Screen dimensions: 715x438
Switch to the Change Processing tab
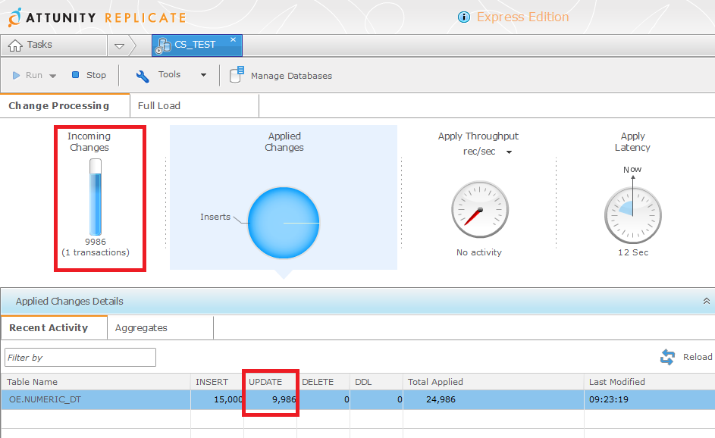coord(64,106)
